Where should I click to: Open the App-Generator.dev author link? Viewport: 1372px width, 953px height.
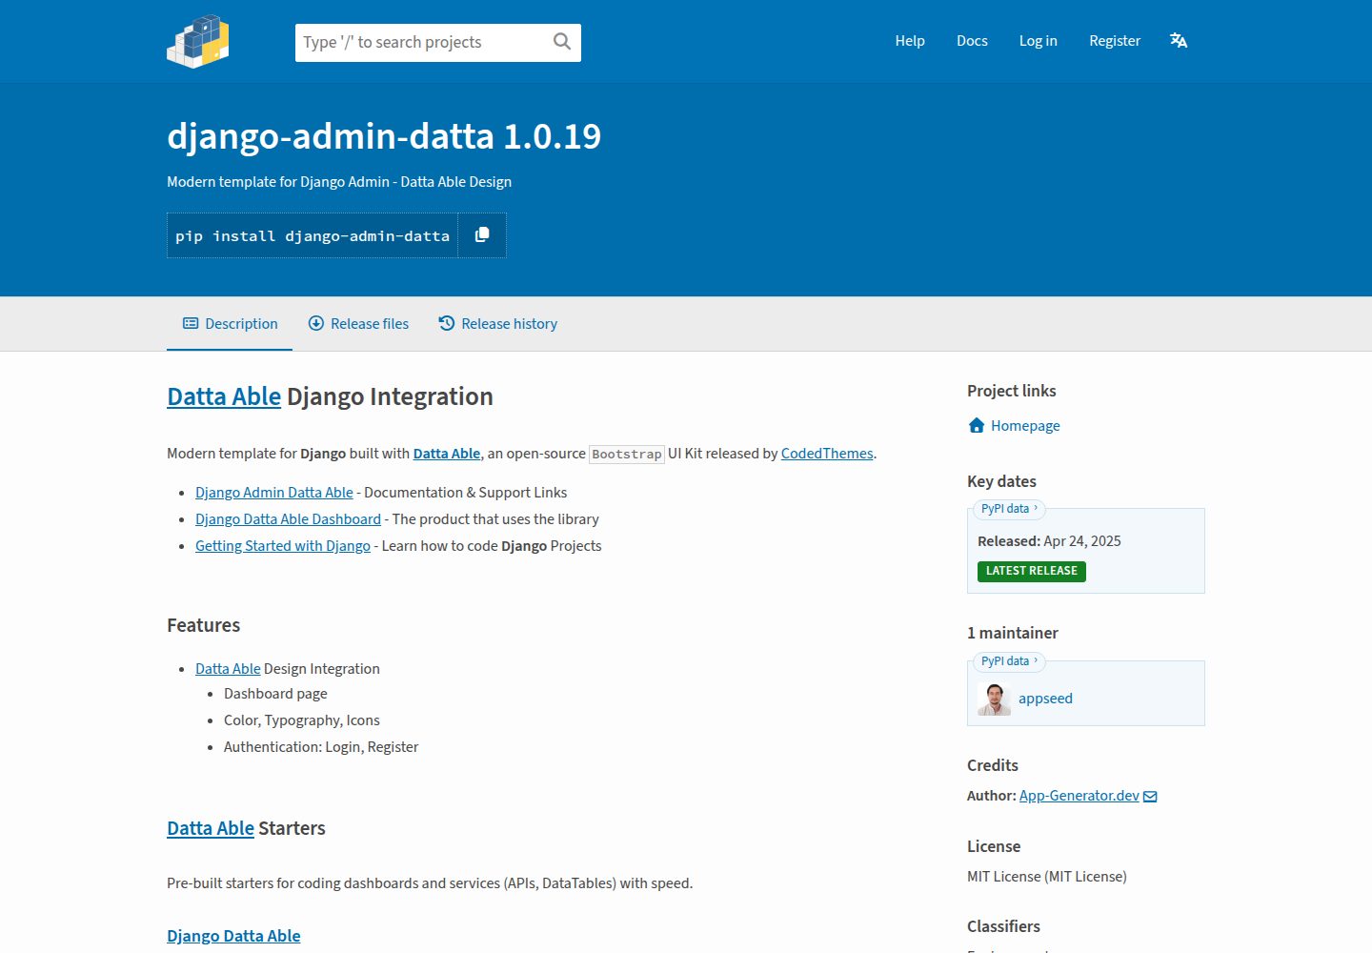[1079, 796]
